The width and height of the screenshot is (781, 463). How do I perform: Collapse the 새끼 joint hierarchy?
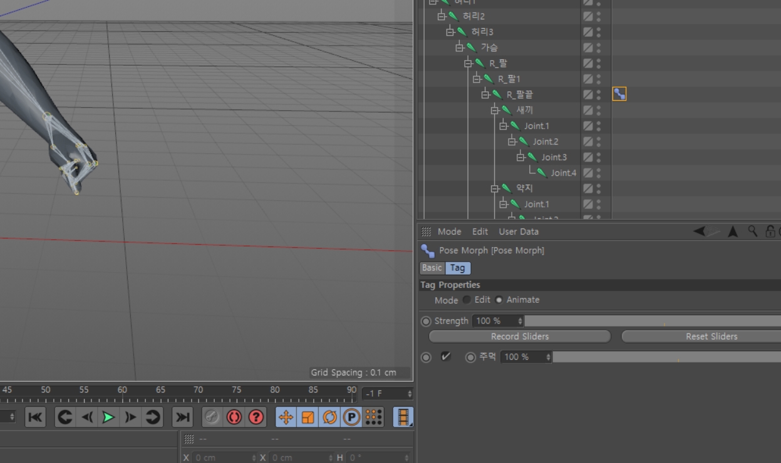pos(495,110)
